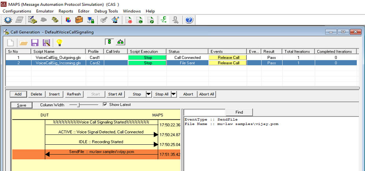Image resolution: width=365 pixels, height=171 pixels.
Task: Click the yellow telephones toolbar icon
Action: pyautogui.click(x=55, y=20)
